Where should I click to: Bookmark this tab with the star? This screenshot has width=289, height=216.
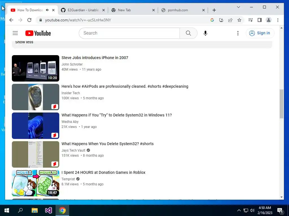tap(239, 20)
